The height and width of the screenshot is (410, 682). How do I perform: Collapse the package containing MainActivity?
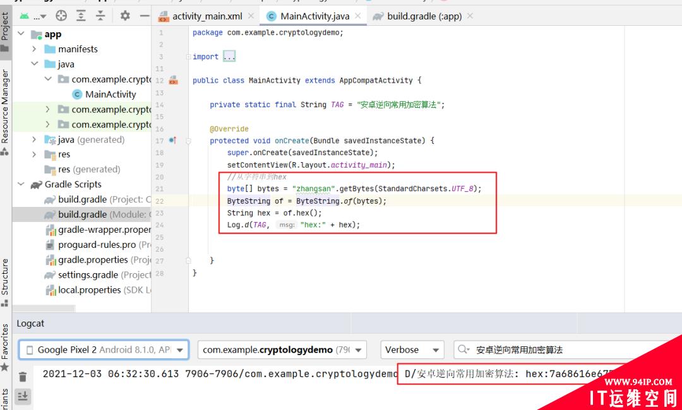(x=48, y=79)
